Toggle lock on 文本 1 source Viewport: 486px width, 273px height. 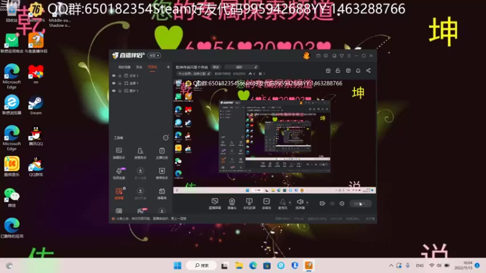120,75
